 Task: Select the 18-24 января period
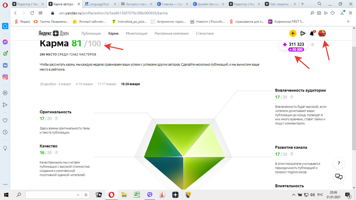[130, 84]
